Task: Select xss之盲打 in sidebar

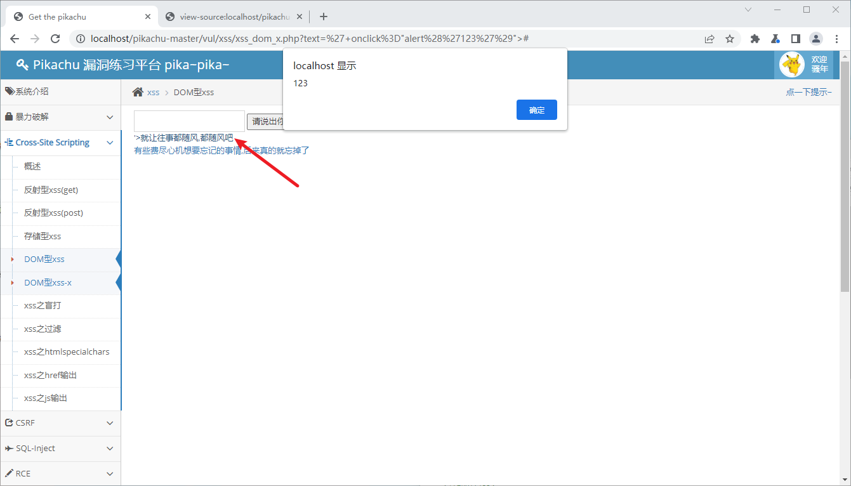Action: click(43, 306)
